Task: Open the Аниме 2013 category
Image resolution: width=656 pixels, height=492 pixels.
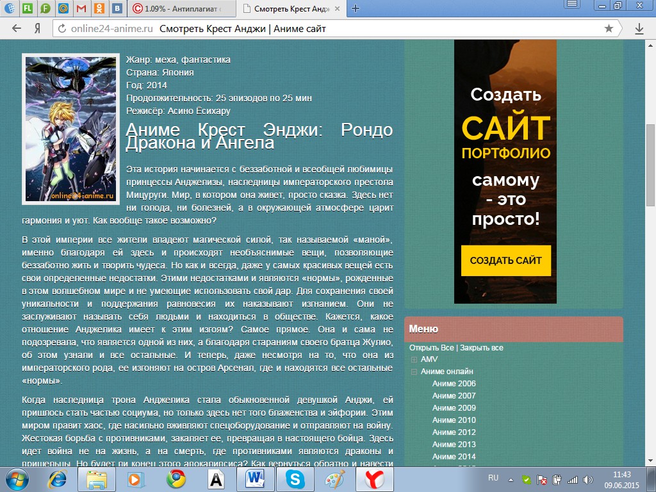Action: [454, 444]
